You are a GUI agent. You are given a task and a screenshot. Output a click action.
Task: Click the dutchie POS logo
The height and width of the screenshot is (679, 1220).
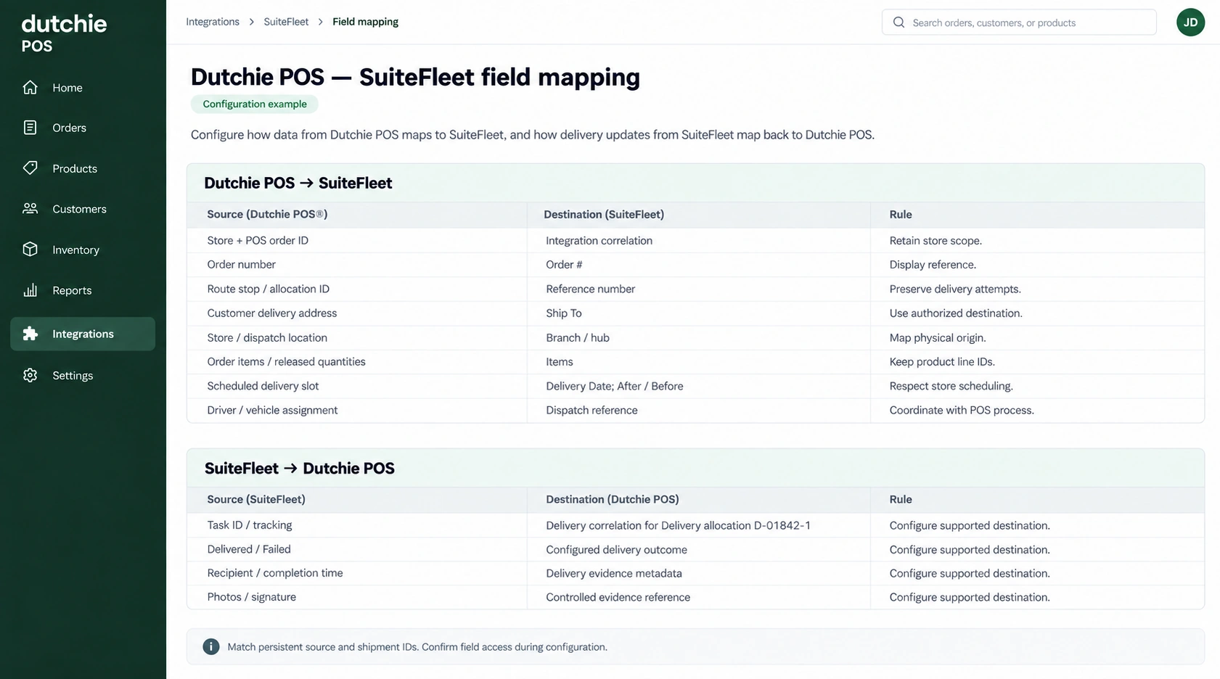[x=64, y=33]
